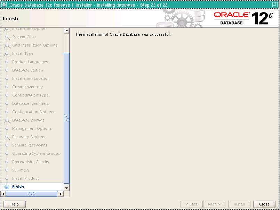Click the sidebar vertical scrollbar thumb

[66, 118]
